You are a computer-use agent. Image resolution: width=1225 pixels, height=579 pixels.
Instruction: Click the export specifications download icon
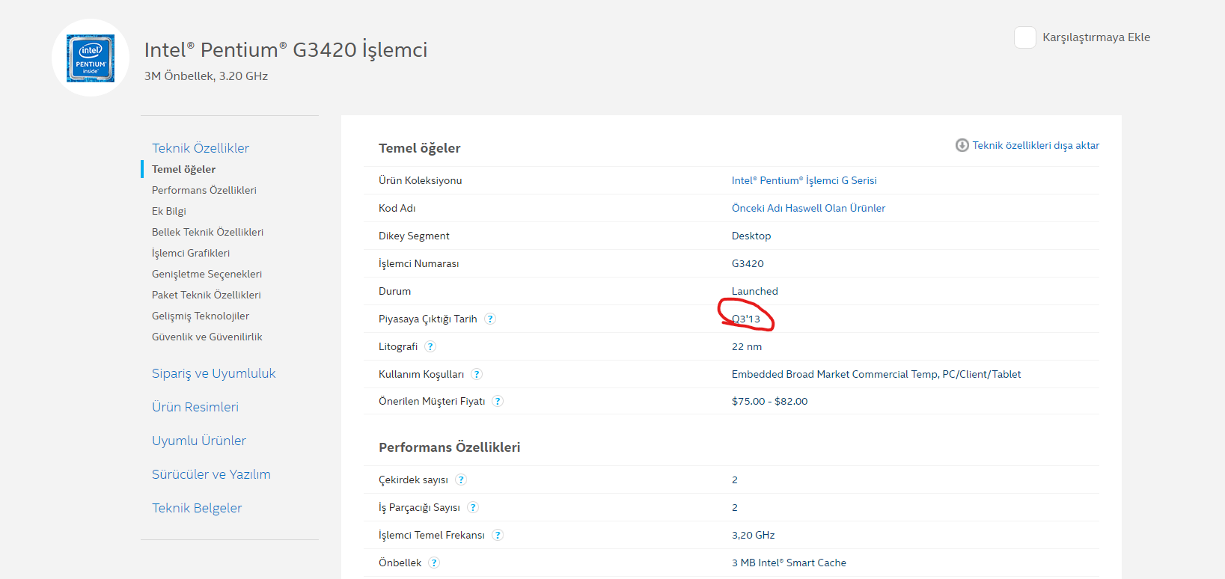click(962, 145)
